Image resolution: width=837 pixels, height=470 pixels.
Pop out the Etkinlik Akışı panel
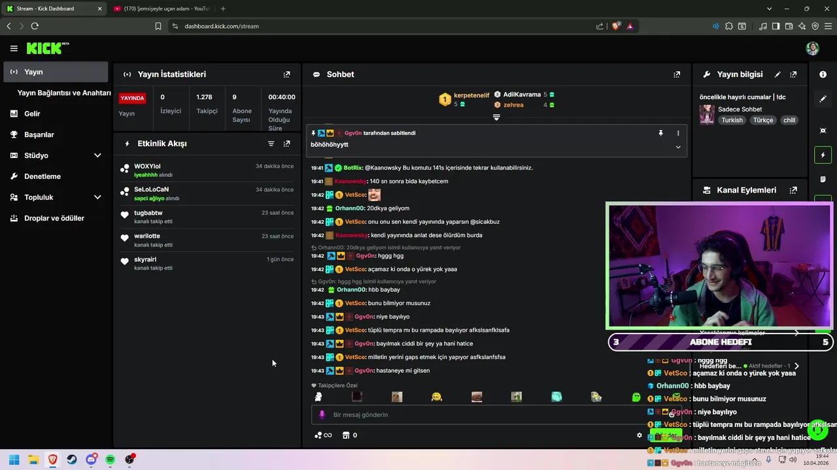(286, 144)
